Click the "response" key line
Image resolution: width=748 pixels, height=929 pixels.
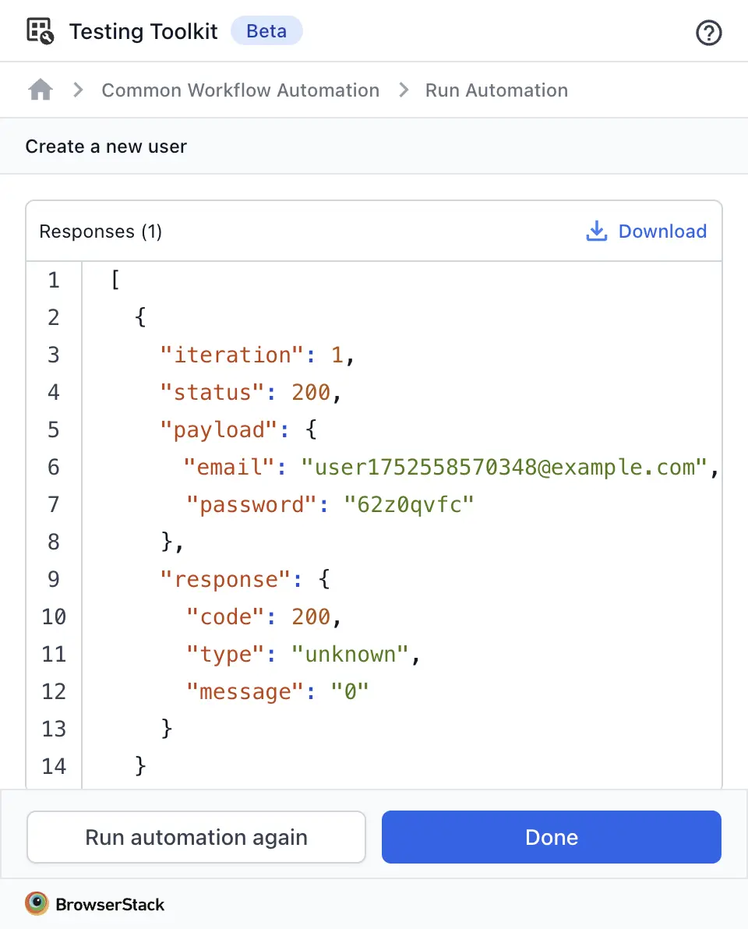pos(245,579)
